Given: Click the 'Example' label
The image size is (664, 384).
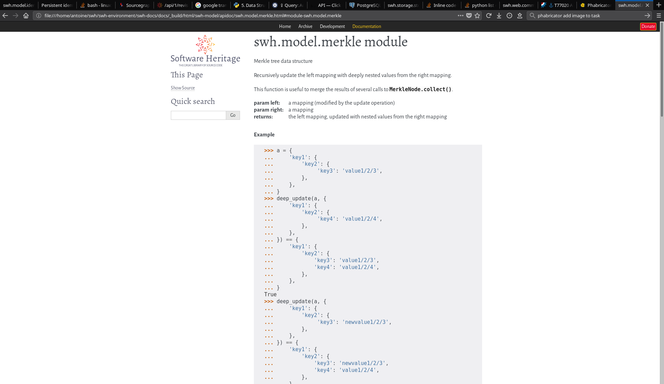Looking at the screenshot, I should coord(264,135).
